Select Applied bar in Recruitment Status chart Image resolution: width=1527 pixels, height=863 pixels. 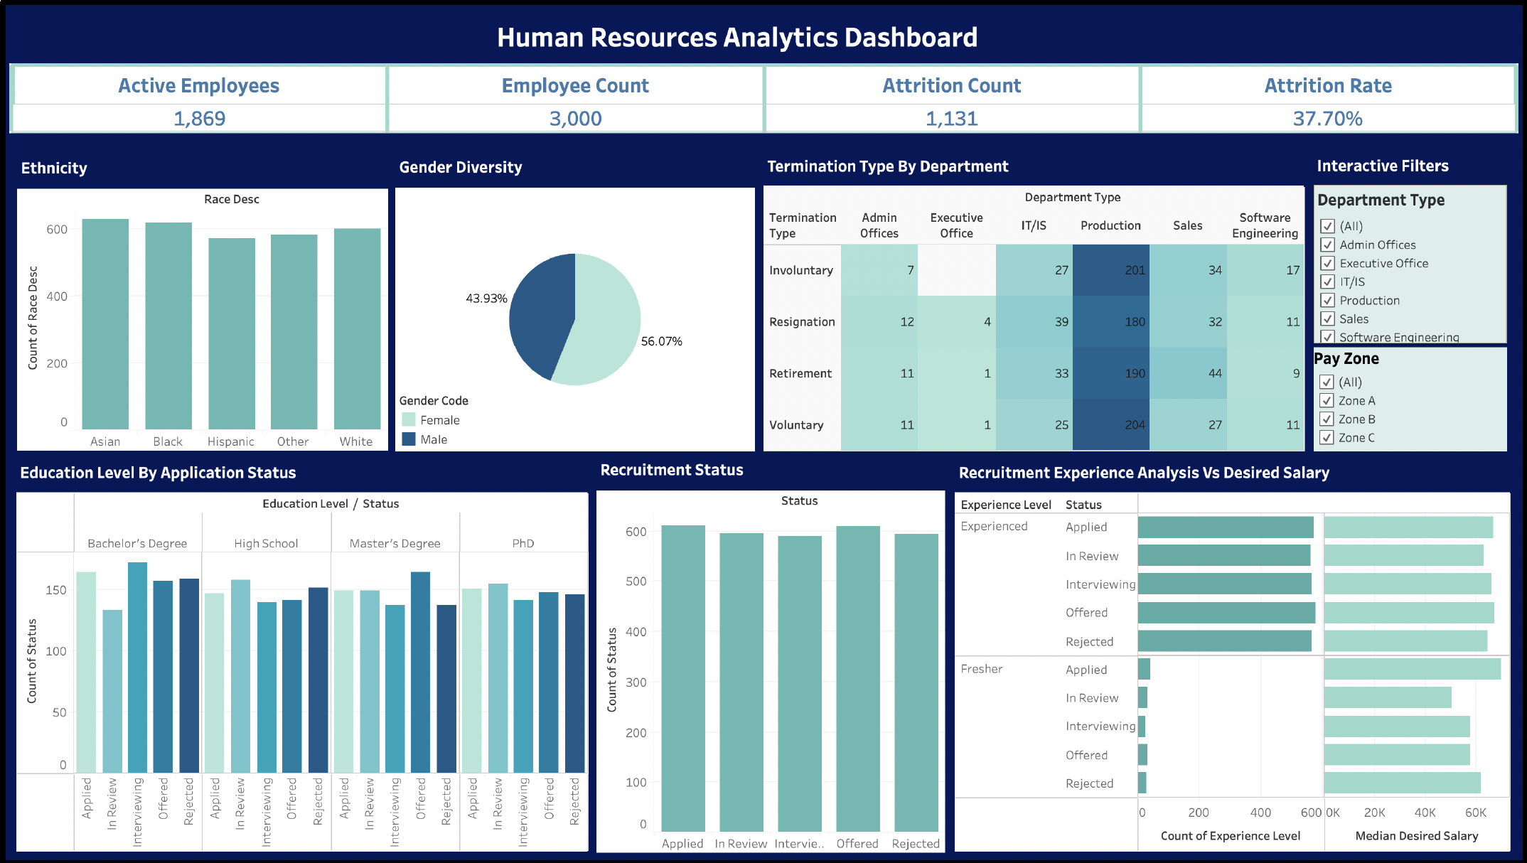coord(683,678)
